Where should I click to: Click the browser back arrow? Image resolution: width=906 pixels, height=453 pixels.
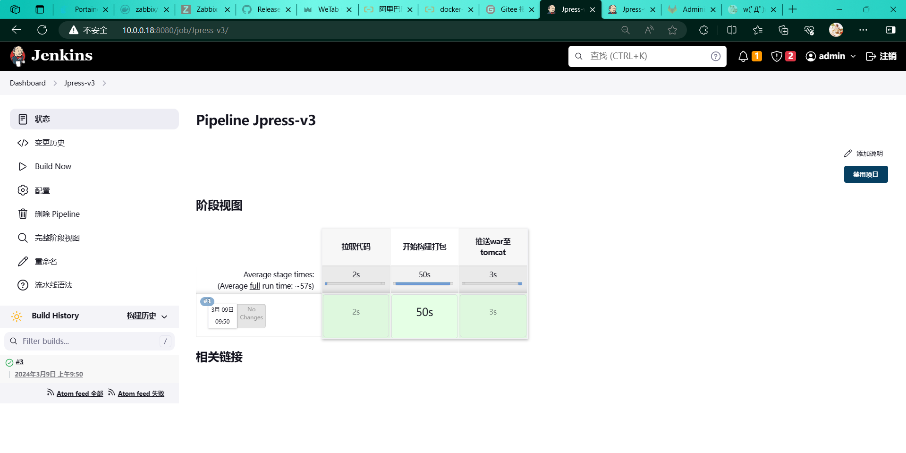click(x=17, y=30)
